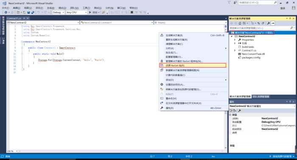
Task: Click the wrench Properties icon in Solution Explorer toolbar
Action: [269, 23]
